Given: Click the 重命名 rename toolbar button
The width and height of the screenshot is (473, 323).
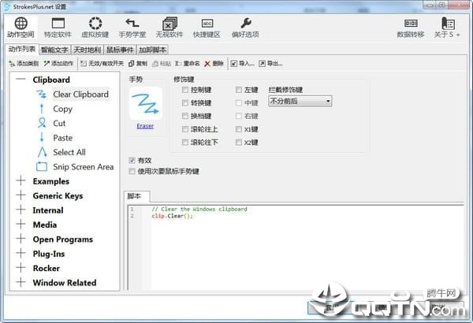Looking at the screenshot, I should tap(188, 63).
